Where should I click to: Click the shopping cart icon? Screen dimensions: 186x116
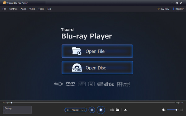click(158, 9)
